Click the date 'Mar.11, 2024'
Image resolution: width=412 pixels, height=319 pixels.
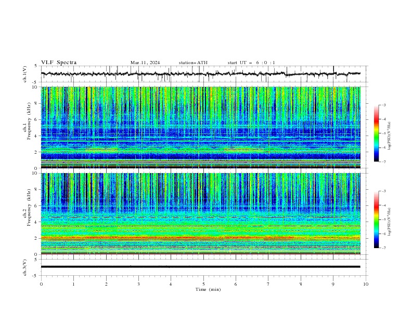click(x=145, y=63)
